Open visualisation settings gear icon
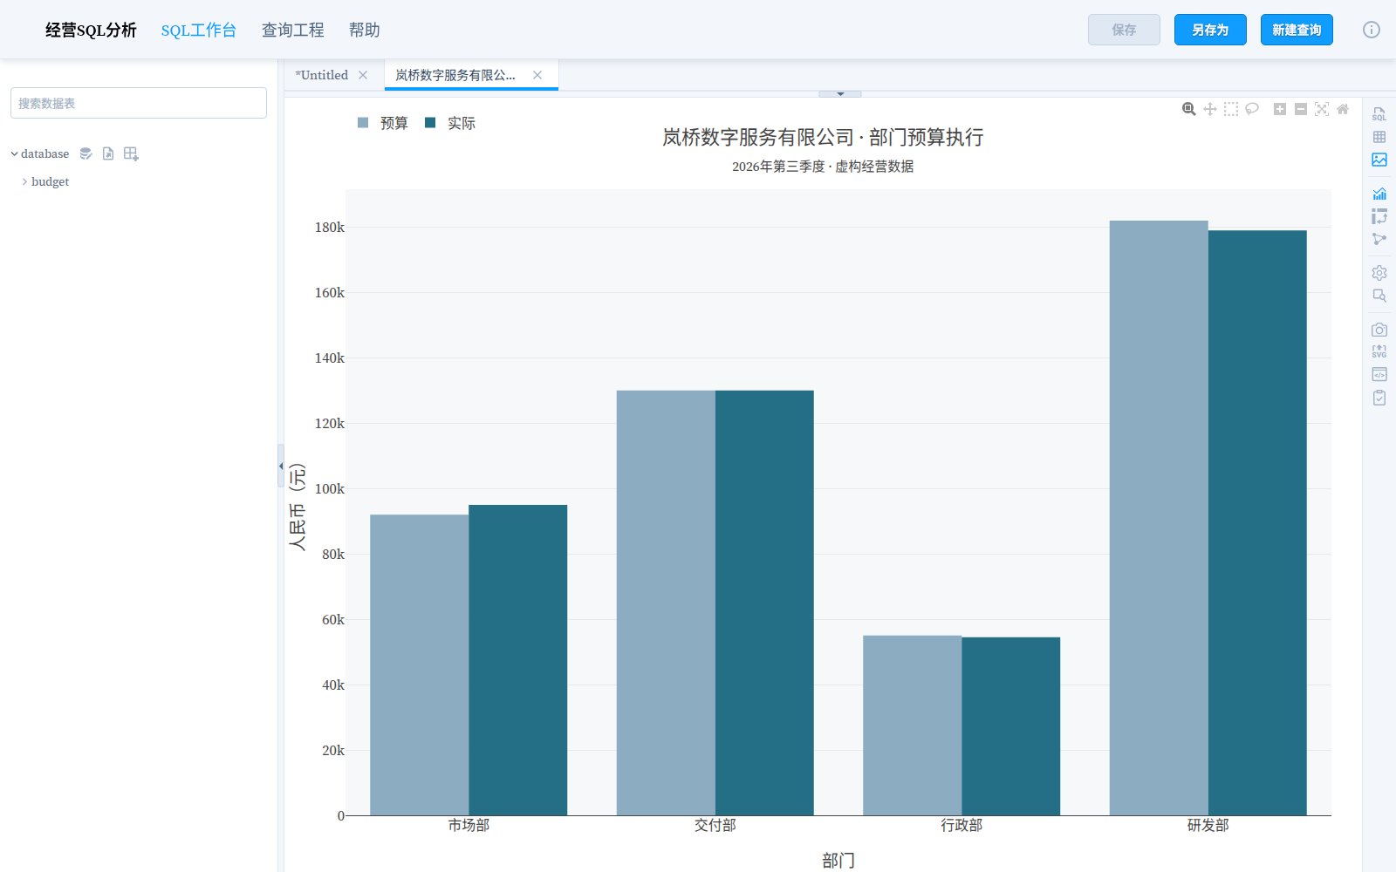1396x872 pixels. pyautogui.click(x=1379, y=273)
